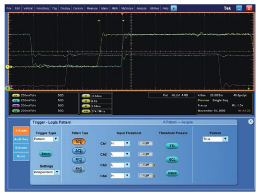
Task: Open the MyScope menu
Action: click(x=127, y=8)
